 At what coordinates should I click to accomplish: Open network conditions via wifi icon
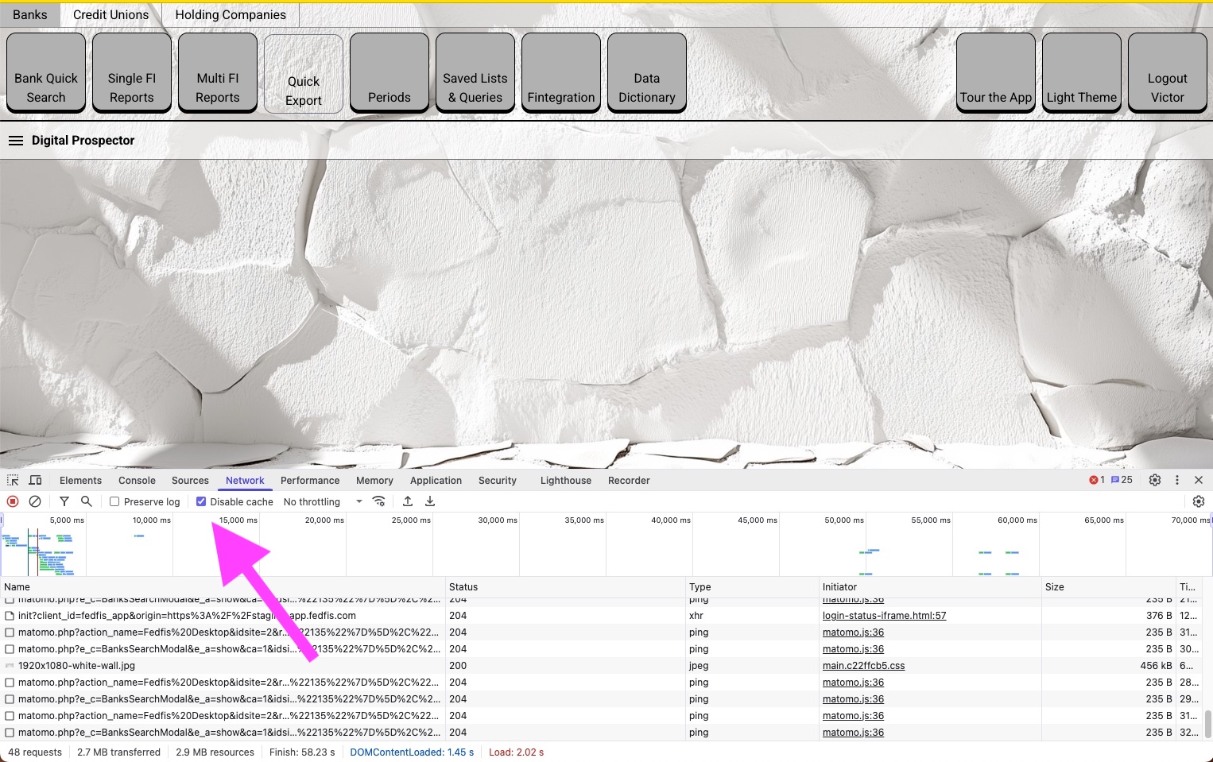[379, 501]
